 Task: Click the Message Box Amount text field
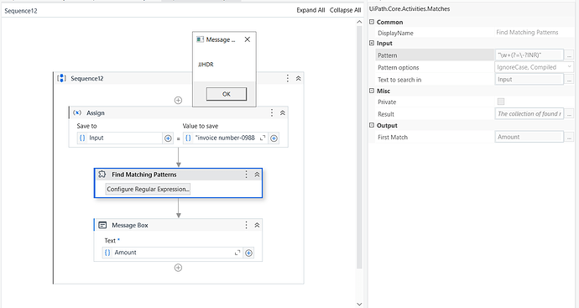(x=173, y=253)
